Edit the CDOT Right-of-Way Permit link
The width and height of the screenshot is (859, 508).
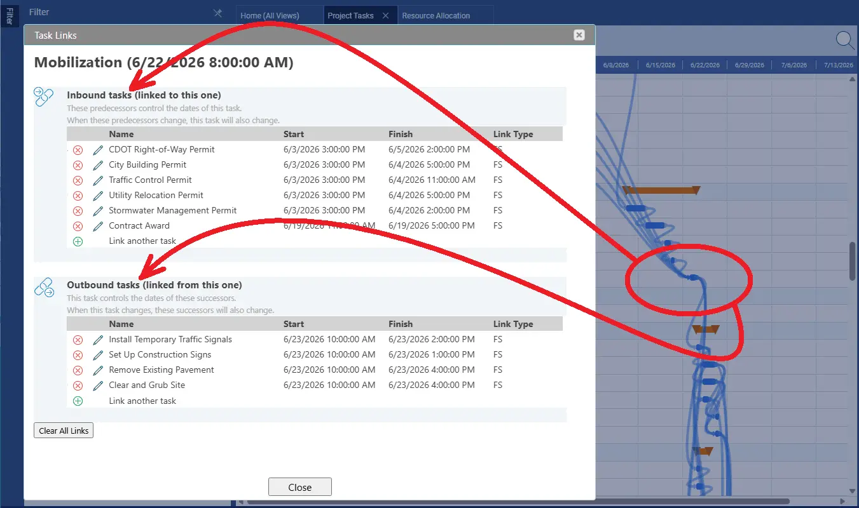pos(98,150)
